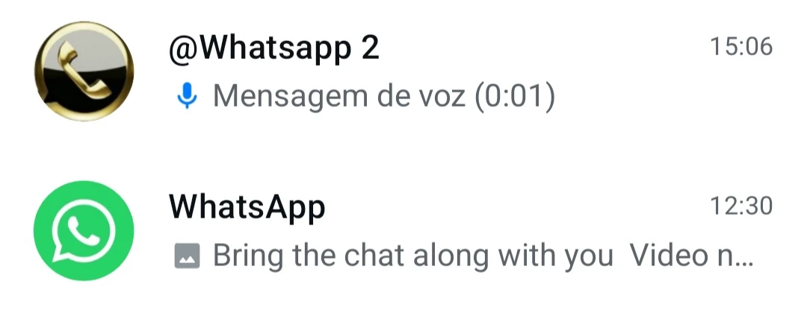Click the 12:30 timestamp
This screenshot has height=316, width=807.
pyautogui.click(x=741, y=206)
